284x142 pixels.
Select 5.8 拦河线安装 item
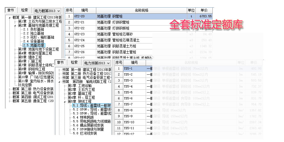[85, 133]
